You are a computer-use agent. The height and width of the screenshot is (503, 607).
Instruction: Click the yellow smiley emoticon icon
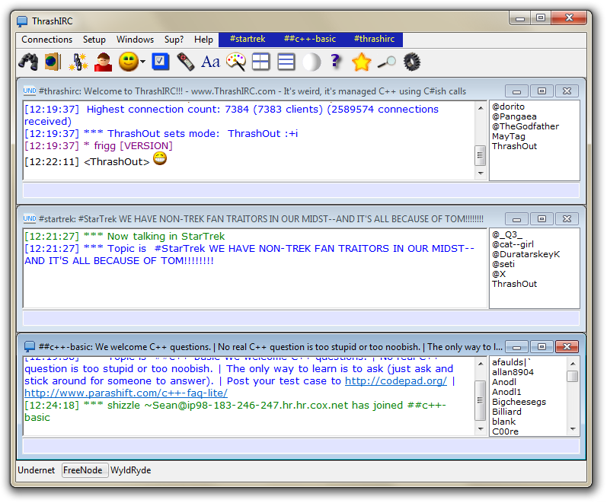(x=129, y=62)
